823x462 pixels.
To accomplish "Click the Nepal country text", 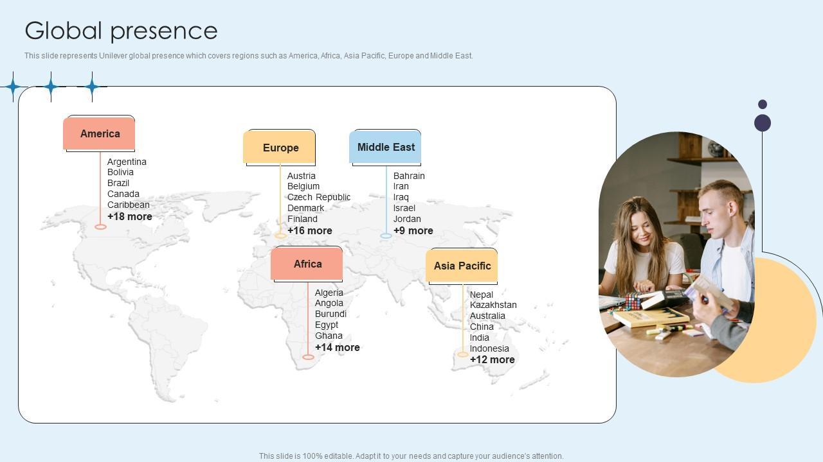I will pyautogui.click(x=482, y=295).
